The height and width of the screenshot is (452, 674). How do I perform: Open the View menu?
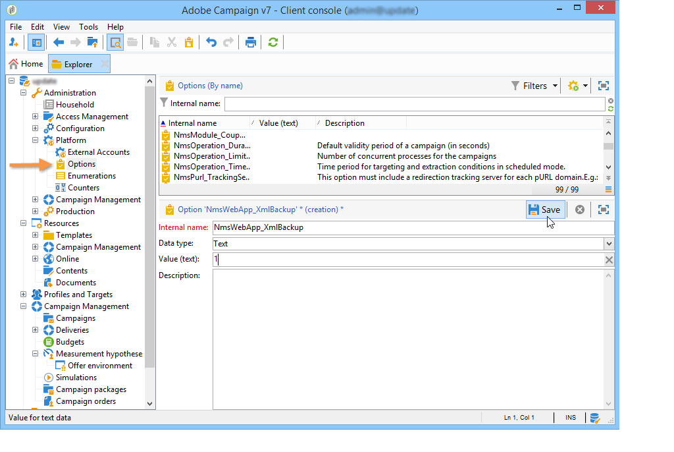click(x=61, y=27)
